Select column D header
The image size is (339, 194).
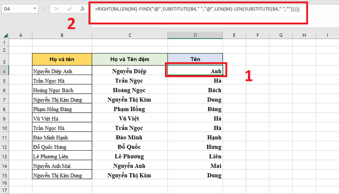(195, 35)
